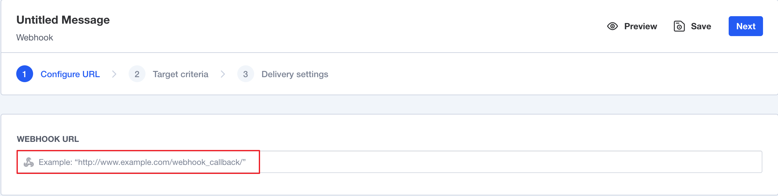The height and width of the screenshot is (196, 778).
Task: Open the Configure URL step
Action: pos(70,74)
